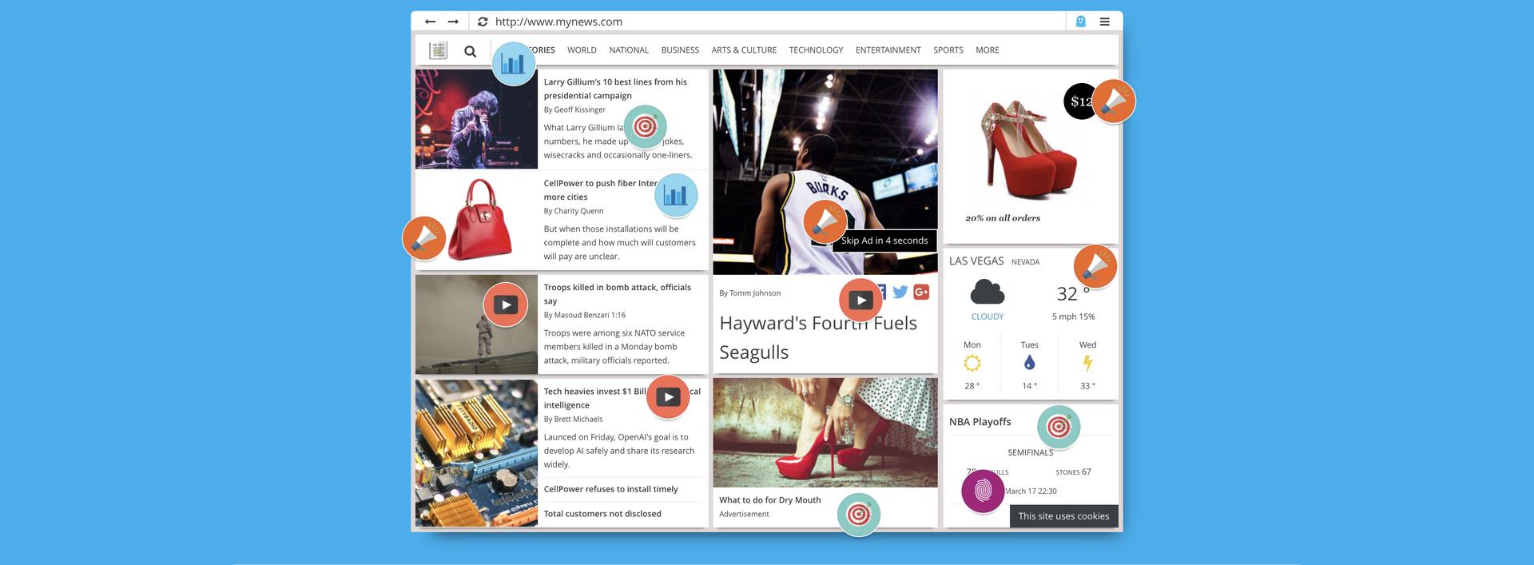The width and height of the screenshot is (1534, 565).
Task: Share the Hayward article on Twitter
Action: 900,292
